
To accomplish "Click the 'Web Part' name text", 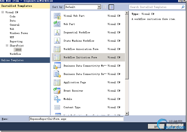I will coord(69,24).
